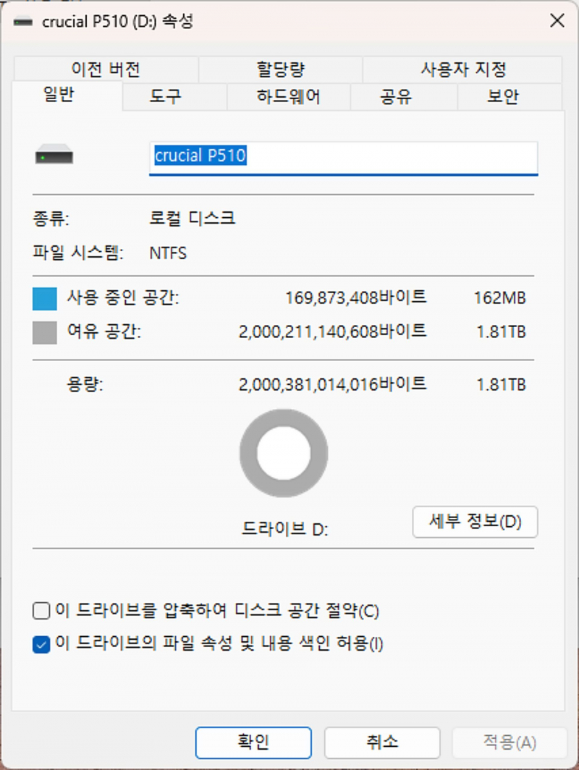
Task: Enable the compress this drive checkbox
Action: [x=41, y=612]
